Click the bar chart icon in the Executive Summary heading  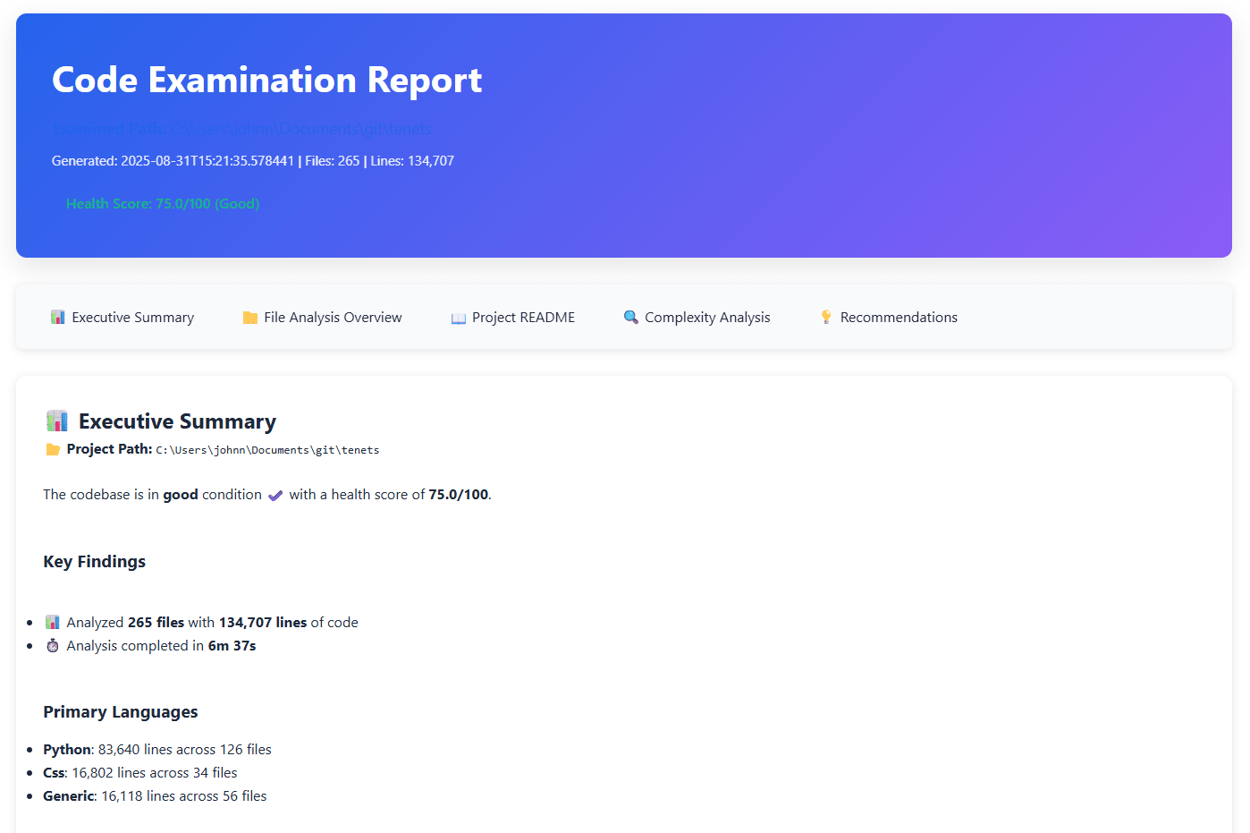tap(56, 421)
